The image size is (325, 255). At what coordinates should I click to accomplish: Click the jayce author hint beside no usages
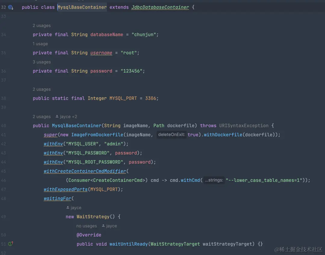click(x=110, y=226)
